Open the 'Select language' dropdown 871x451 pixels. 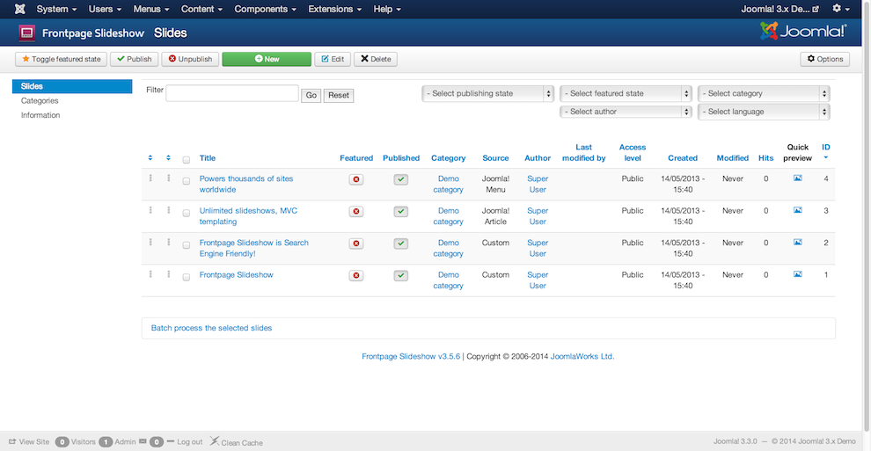pos(764,112)
